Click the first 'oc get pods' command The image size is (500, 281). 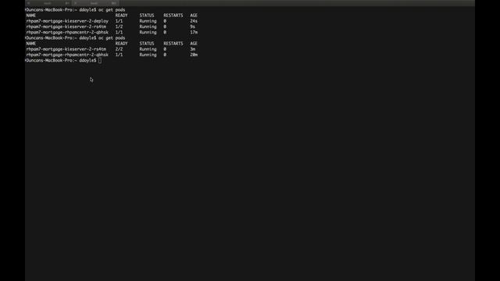coord(112,10)
